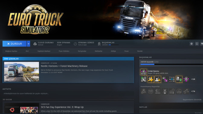Click the activity message input field
Image resolution: width=203 pixels, height=114 pixels.
pos(68,93)
